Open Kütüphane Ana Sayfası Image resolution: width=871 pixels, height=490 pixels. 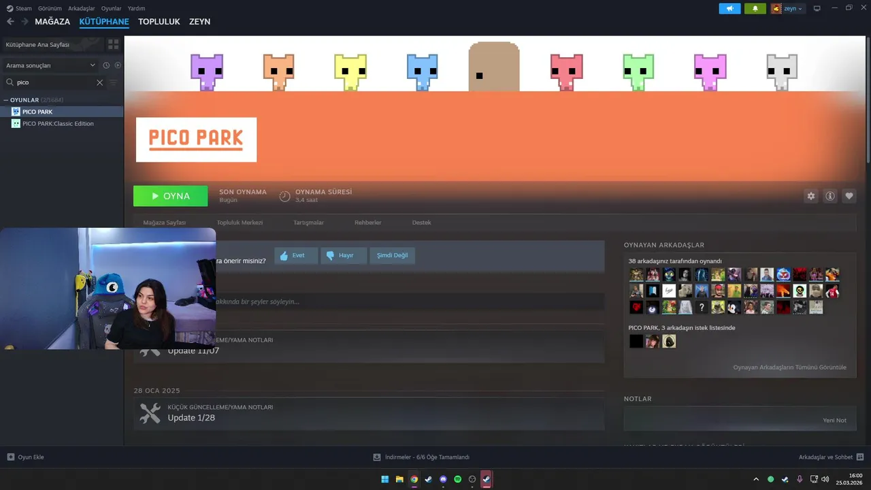(x=53, y=44)
